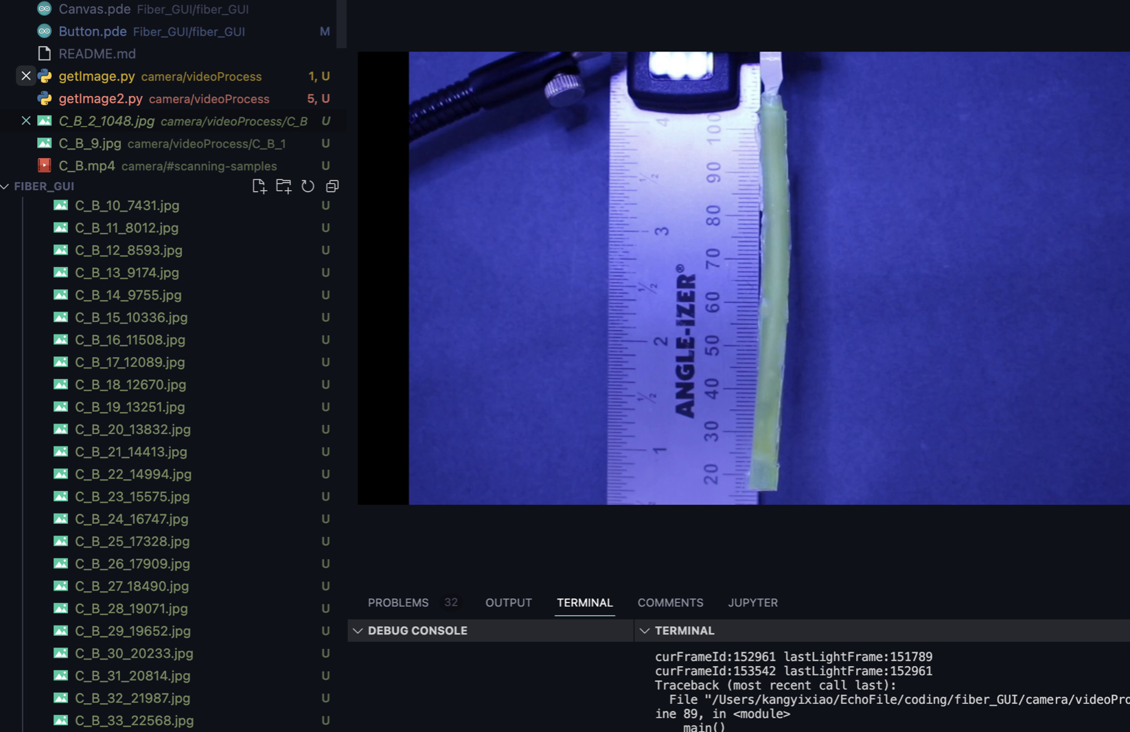The image size is (1130, 732).
Task: Click the curFrameId:153542 terminal line
Action: coord(793,671)
